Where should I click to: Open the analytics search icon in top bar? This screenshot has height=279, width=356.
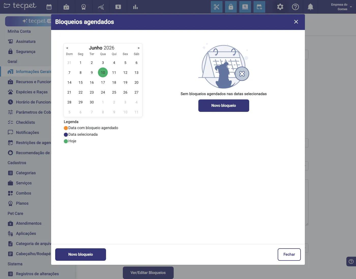pyautogui.click(x=101, y=7)
